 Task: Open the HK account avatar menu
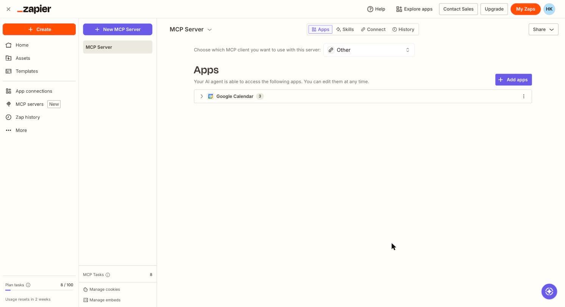(x=549, y=9)
